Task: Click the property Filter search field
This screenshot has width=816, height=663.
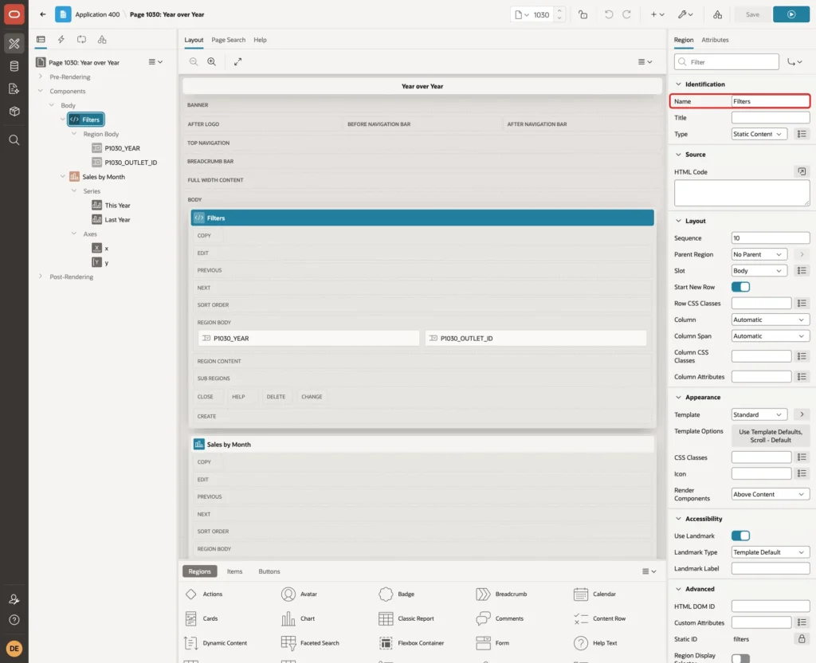Action: pos(727,62)
